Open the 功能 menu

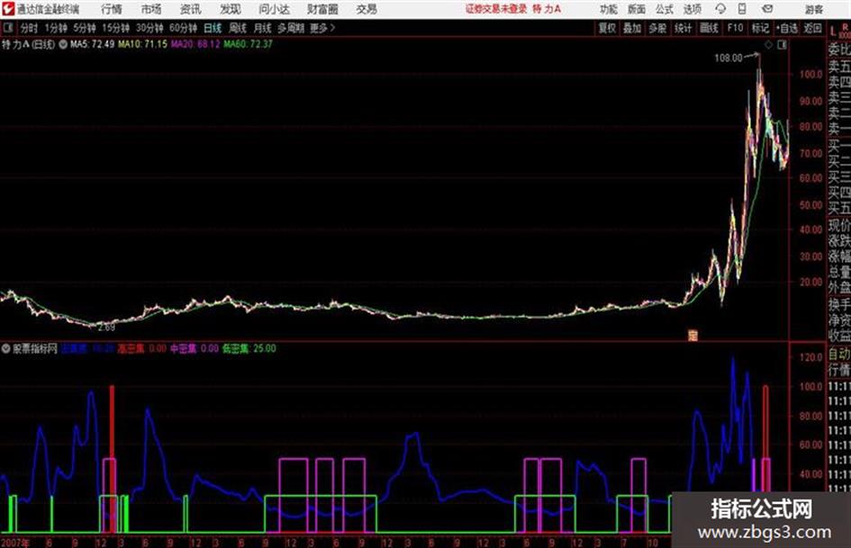[x=609, y=9]
